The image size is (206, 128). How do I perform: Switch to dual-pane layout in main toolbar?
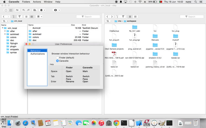pyautogui.click(x=11, y=10)
